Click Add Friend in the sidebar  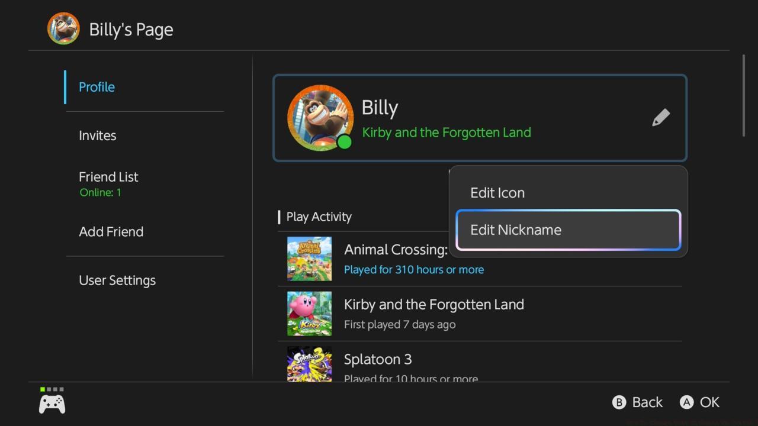[x=111, y=231]
